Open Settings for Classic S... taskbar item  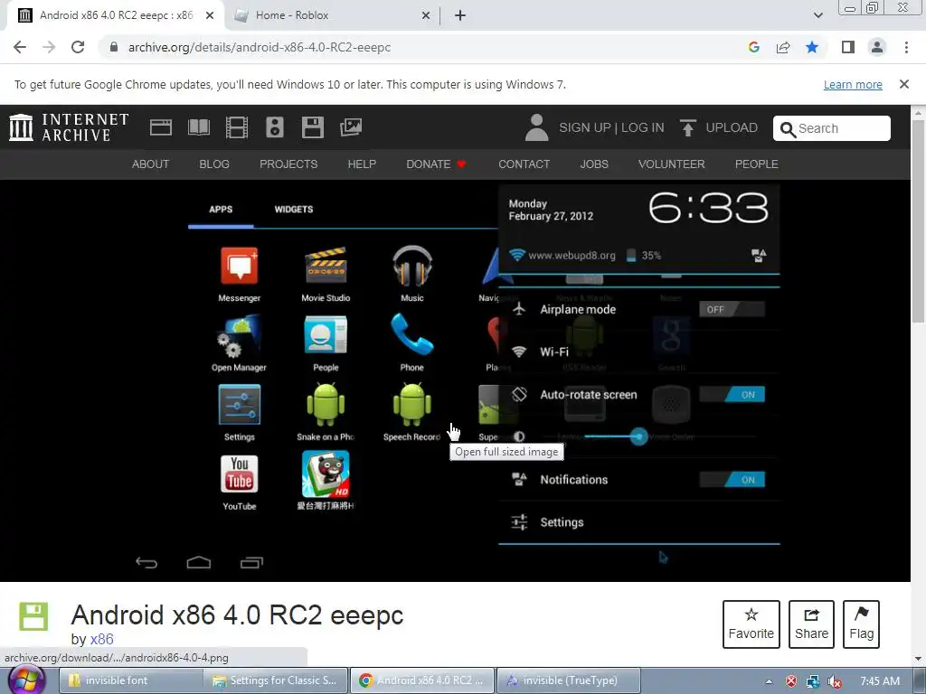click(276, 680)
